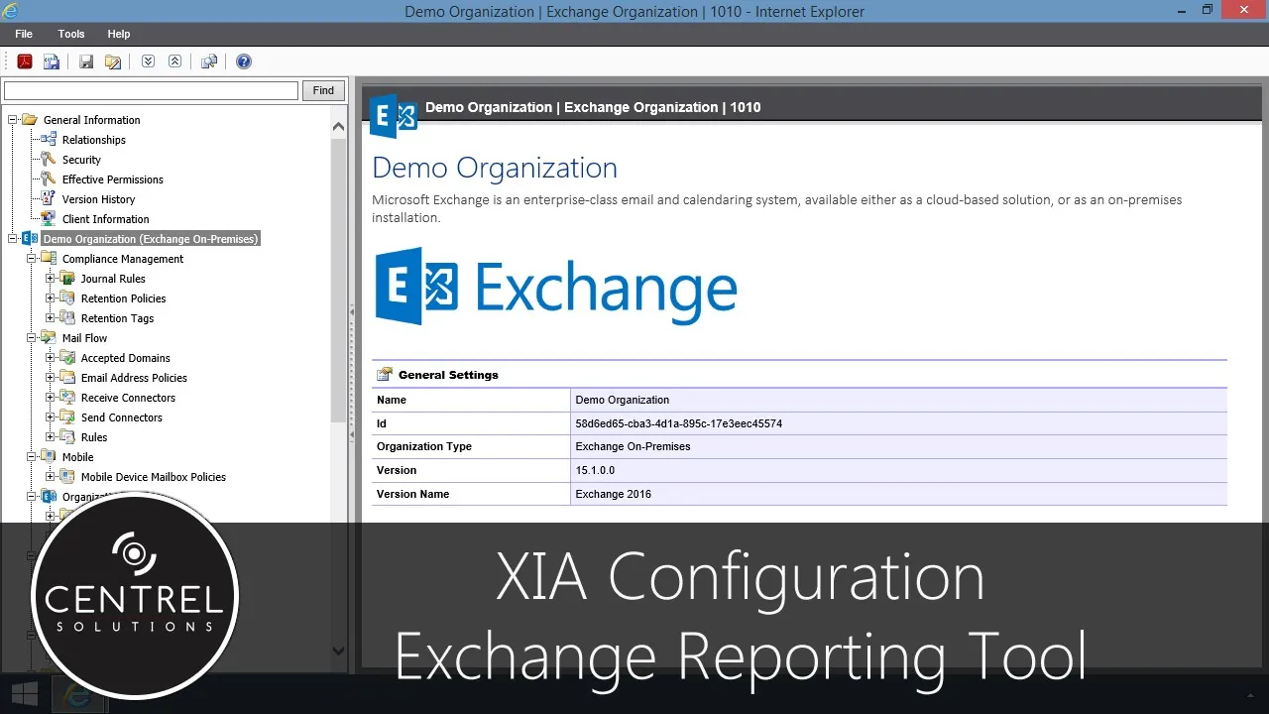Viewport: 1269px width, 714px height.
Task: Expand the Email Address Policies node
Action: (x=51, y=378)
